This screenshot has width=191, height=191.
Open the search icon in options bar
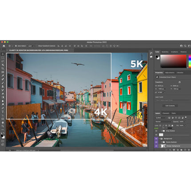(185, 46)
